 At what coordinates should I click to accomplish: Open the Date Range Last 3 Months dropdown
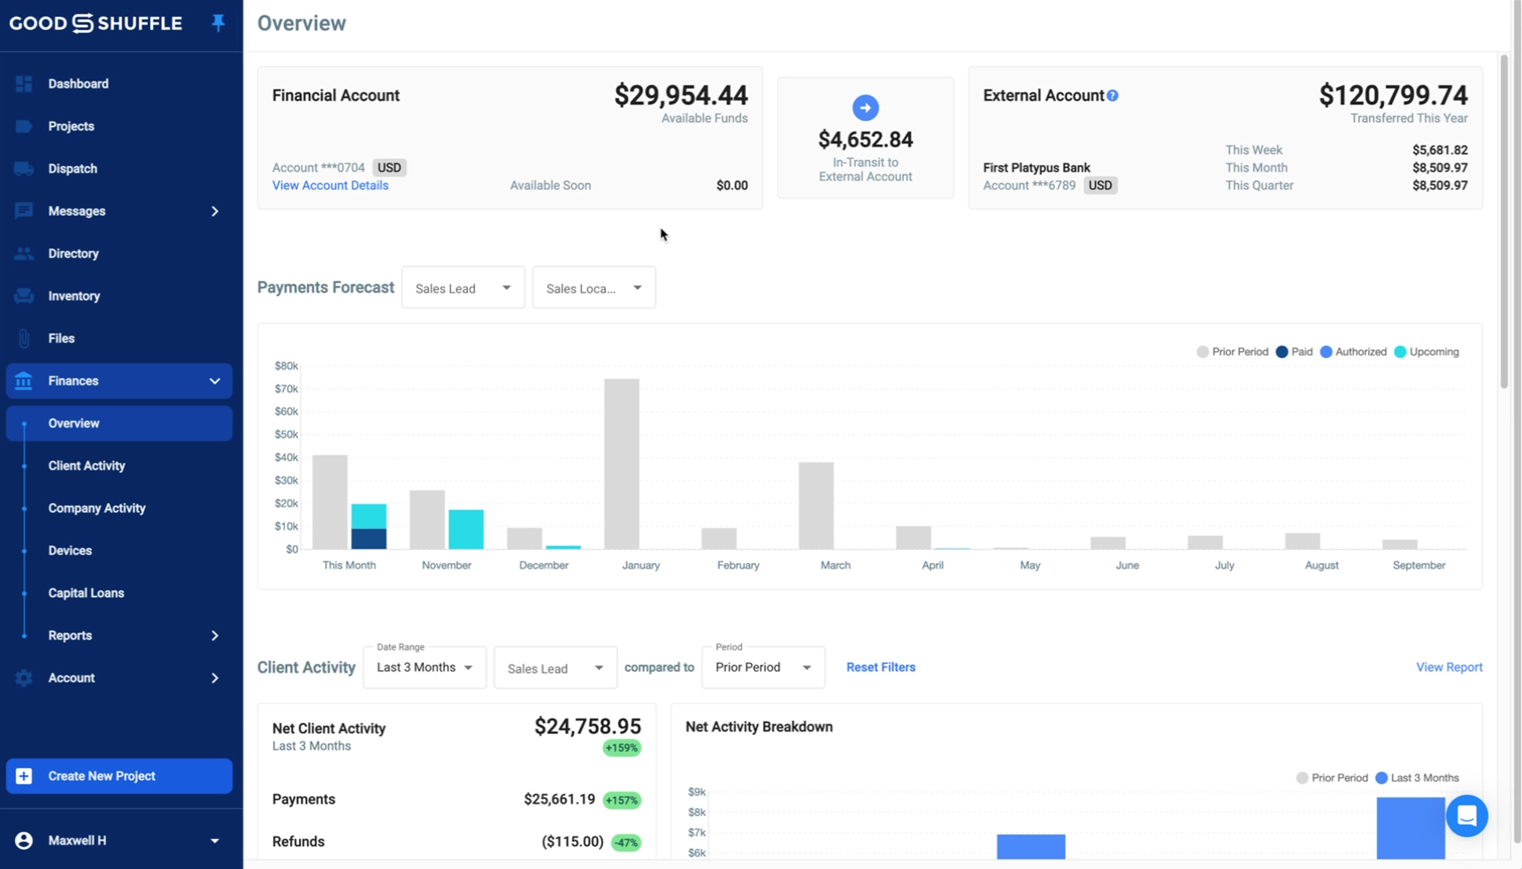424,667
